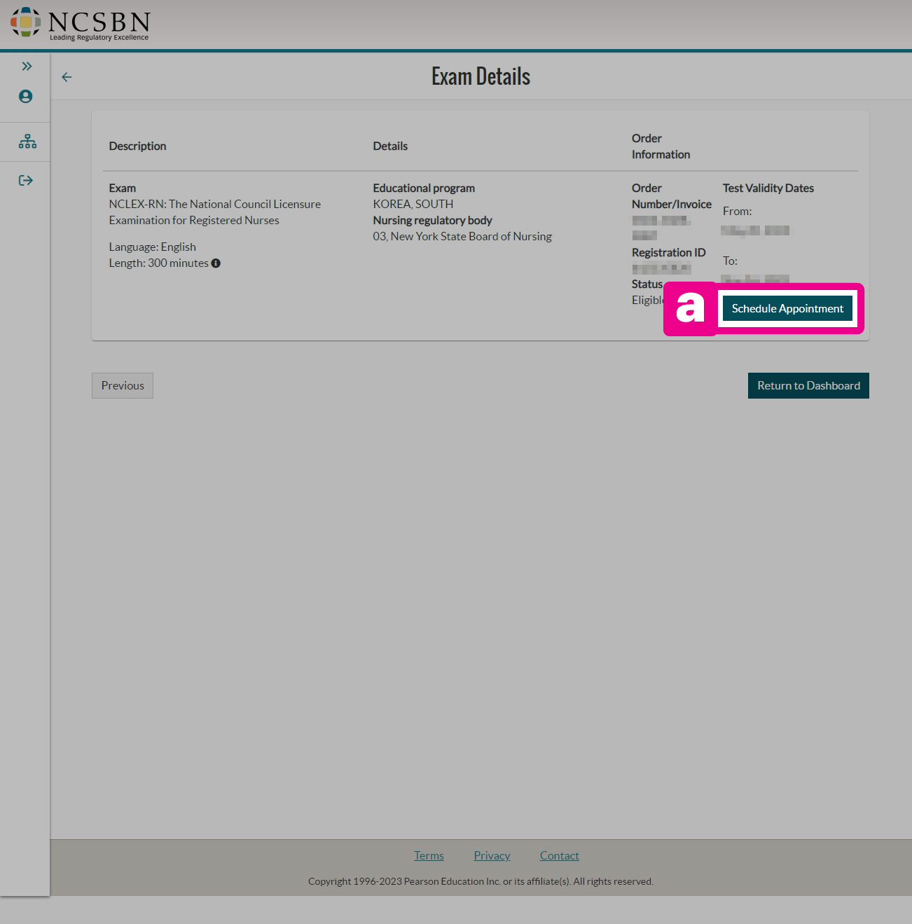Image resolution: width=912 pixels, height=924 pixels.
Task: Select the 'Description' column header
Action: 137,146
